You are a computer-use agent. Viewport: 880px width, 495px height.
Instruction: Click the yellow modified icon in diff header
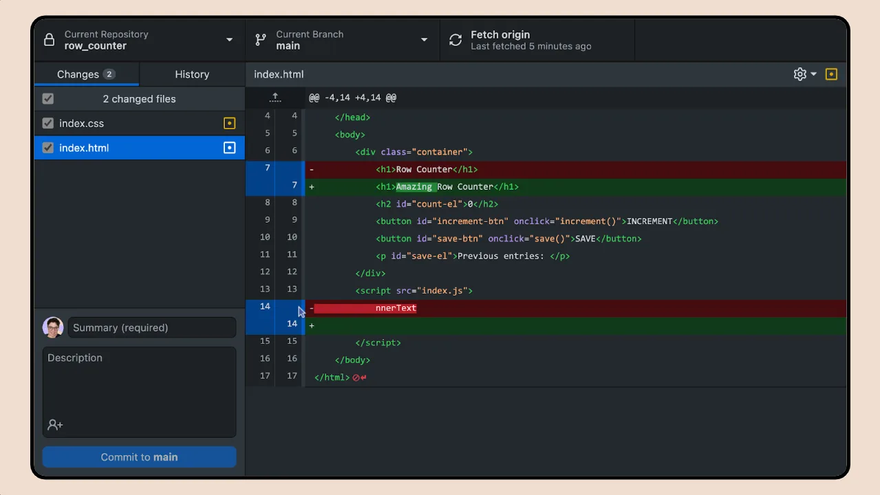(x=831, y=74)
